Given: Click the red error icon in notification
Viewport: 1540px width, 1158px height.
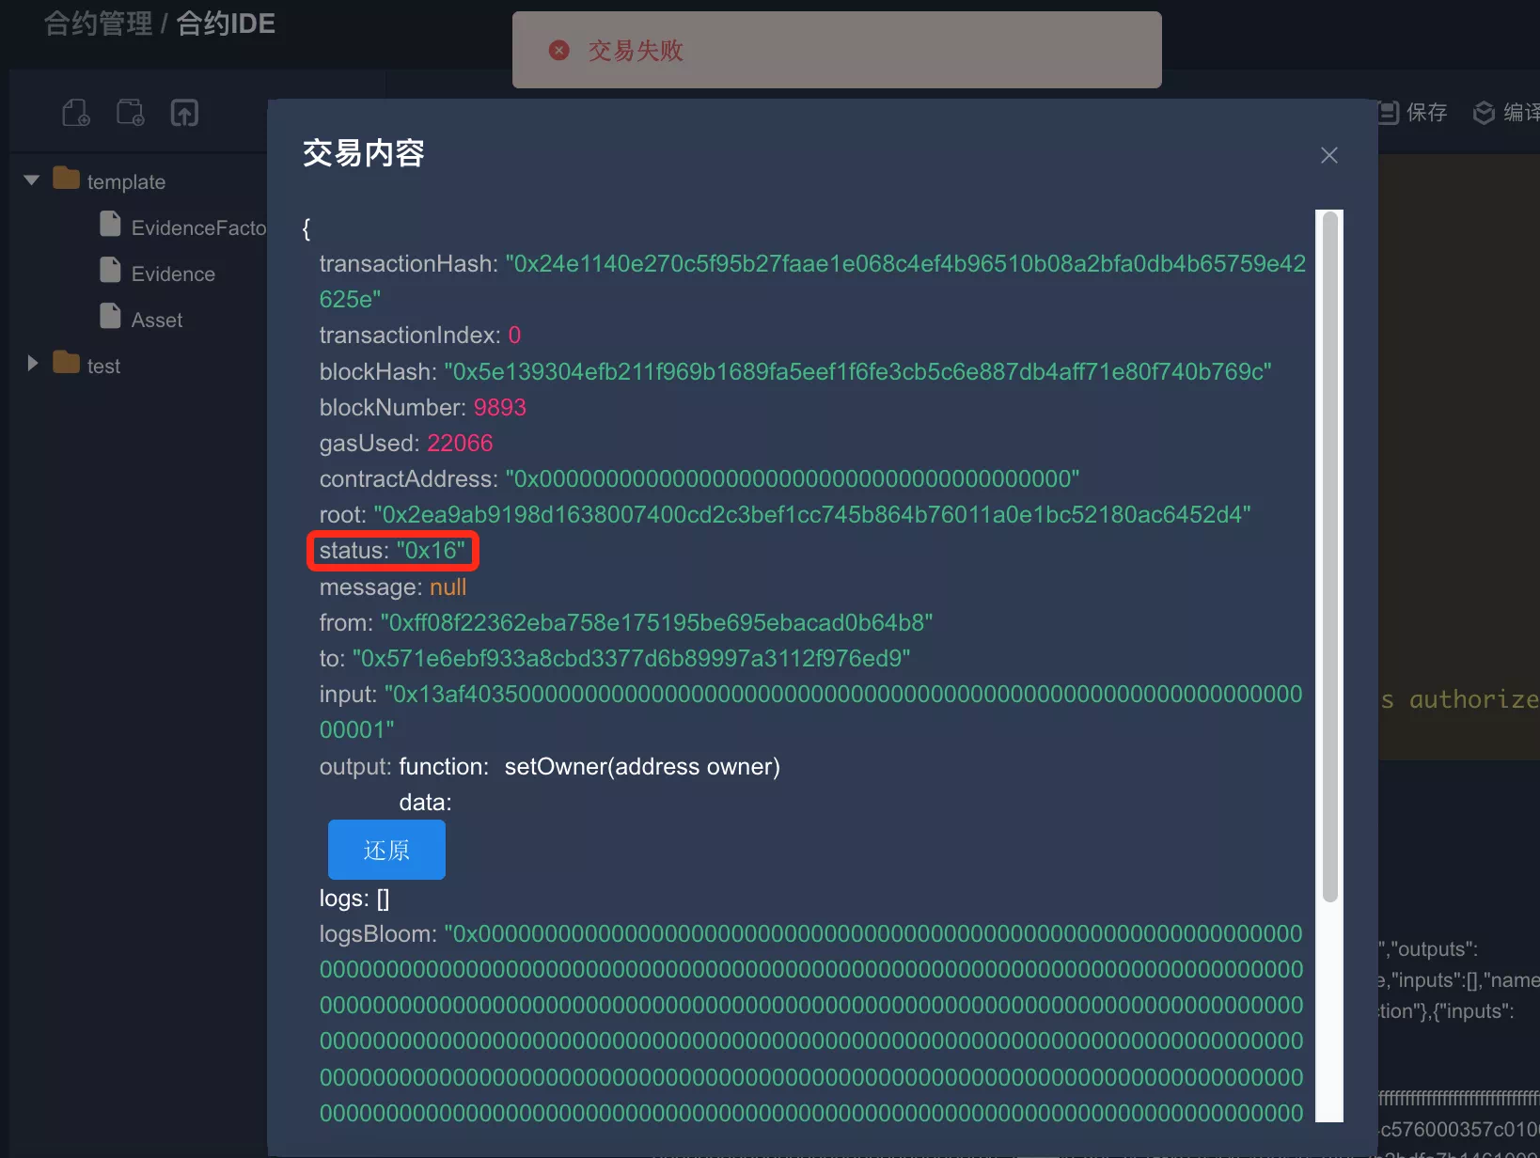Looking at the screenshot, I should point(559,50).
